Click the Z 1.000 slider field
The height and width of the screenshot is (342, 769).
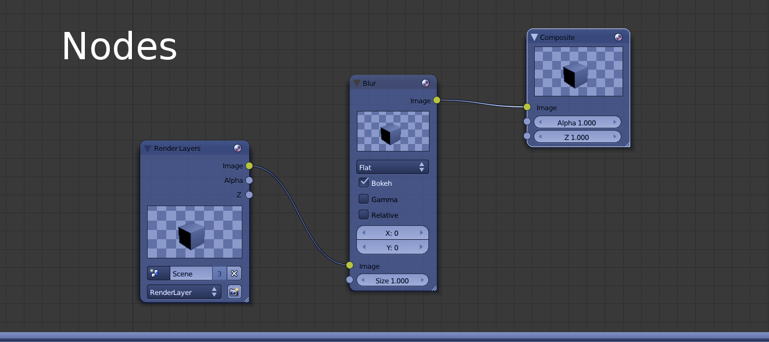tap(577, 137)
